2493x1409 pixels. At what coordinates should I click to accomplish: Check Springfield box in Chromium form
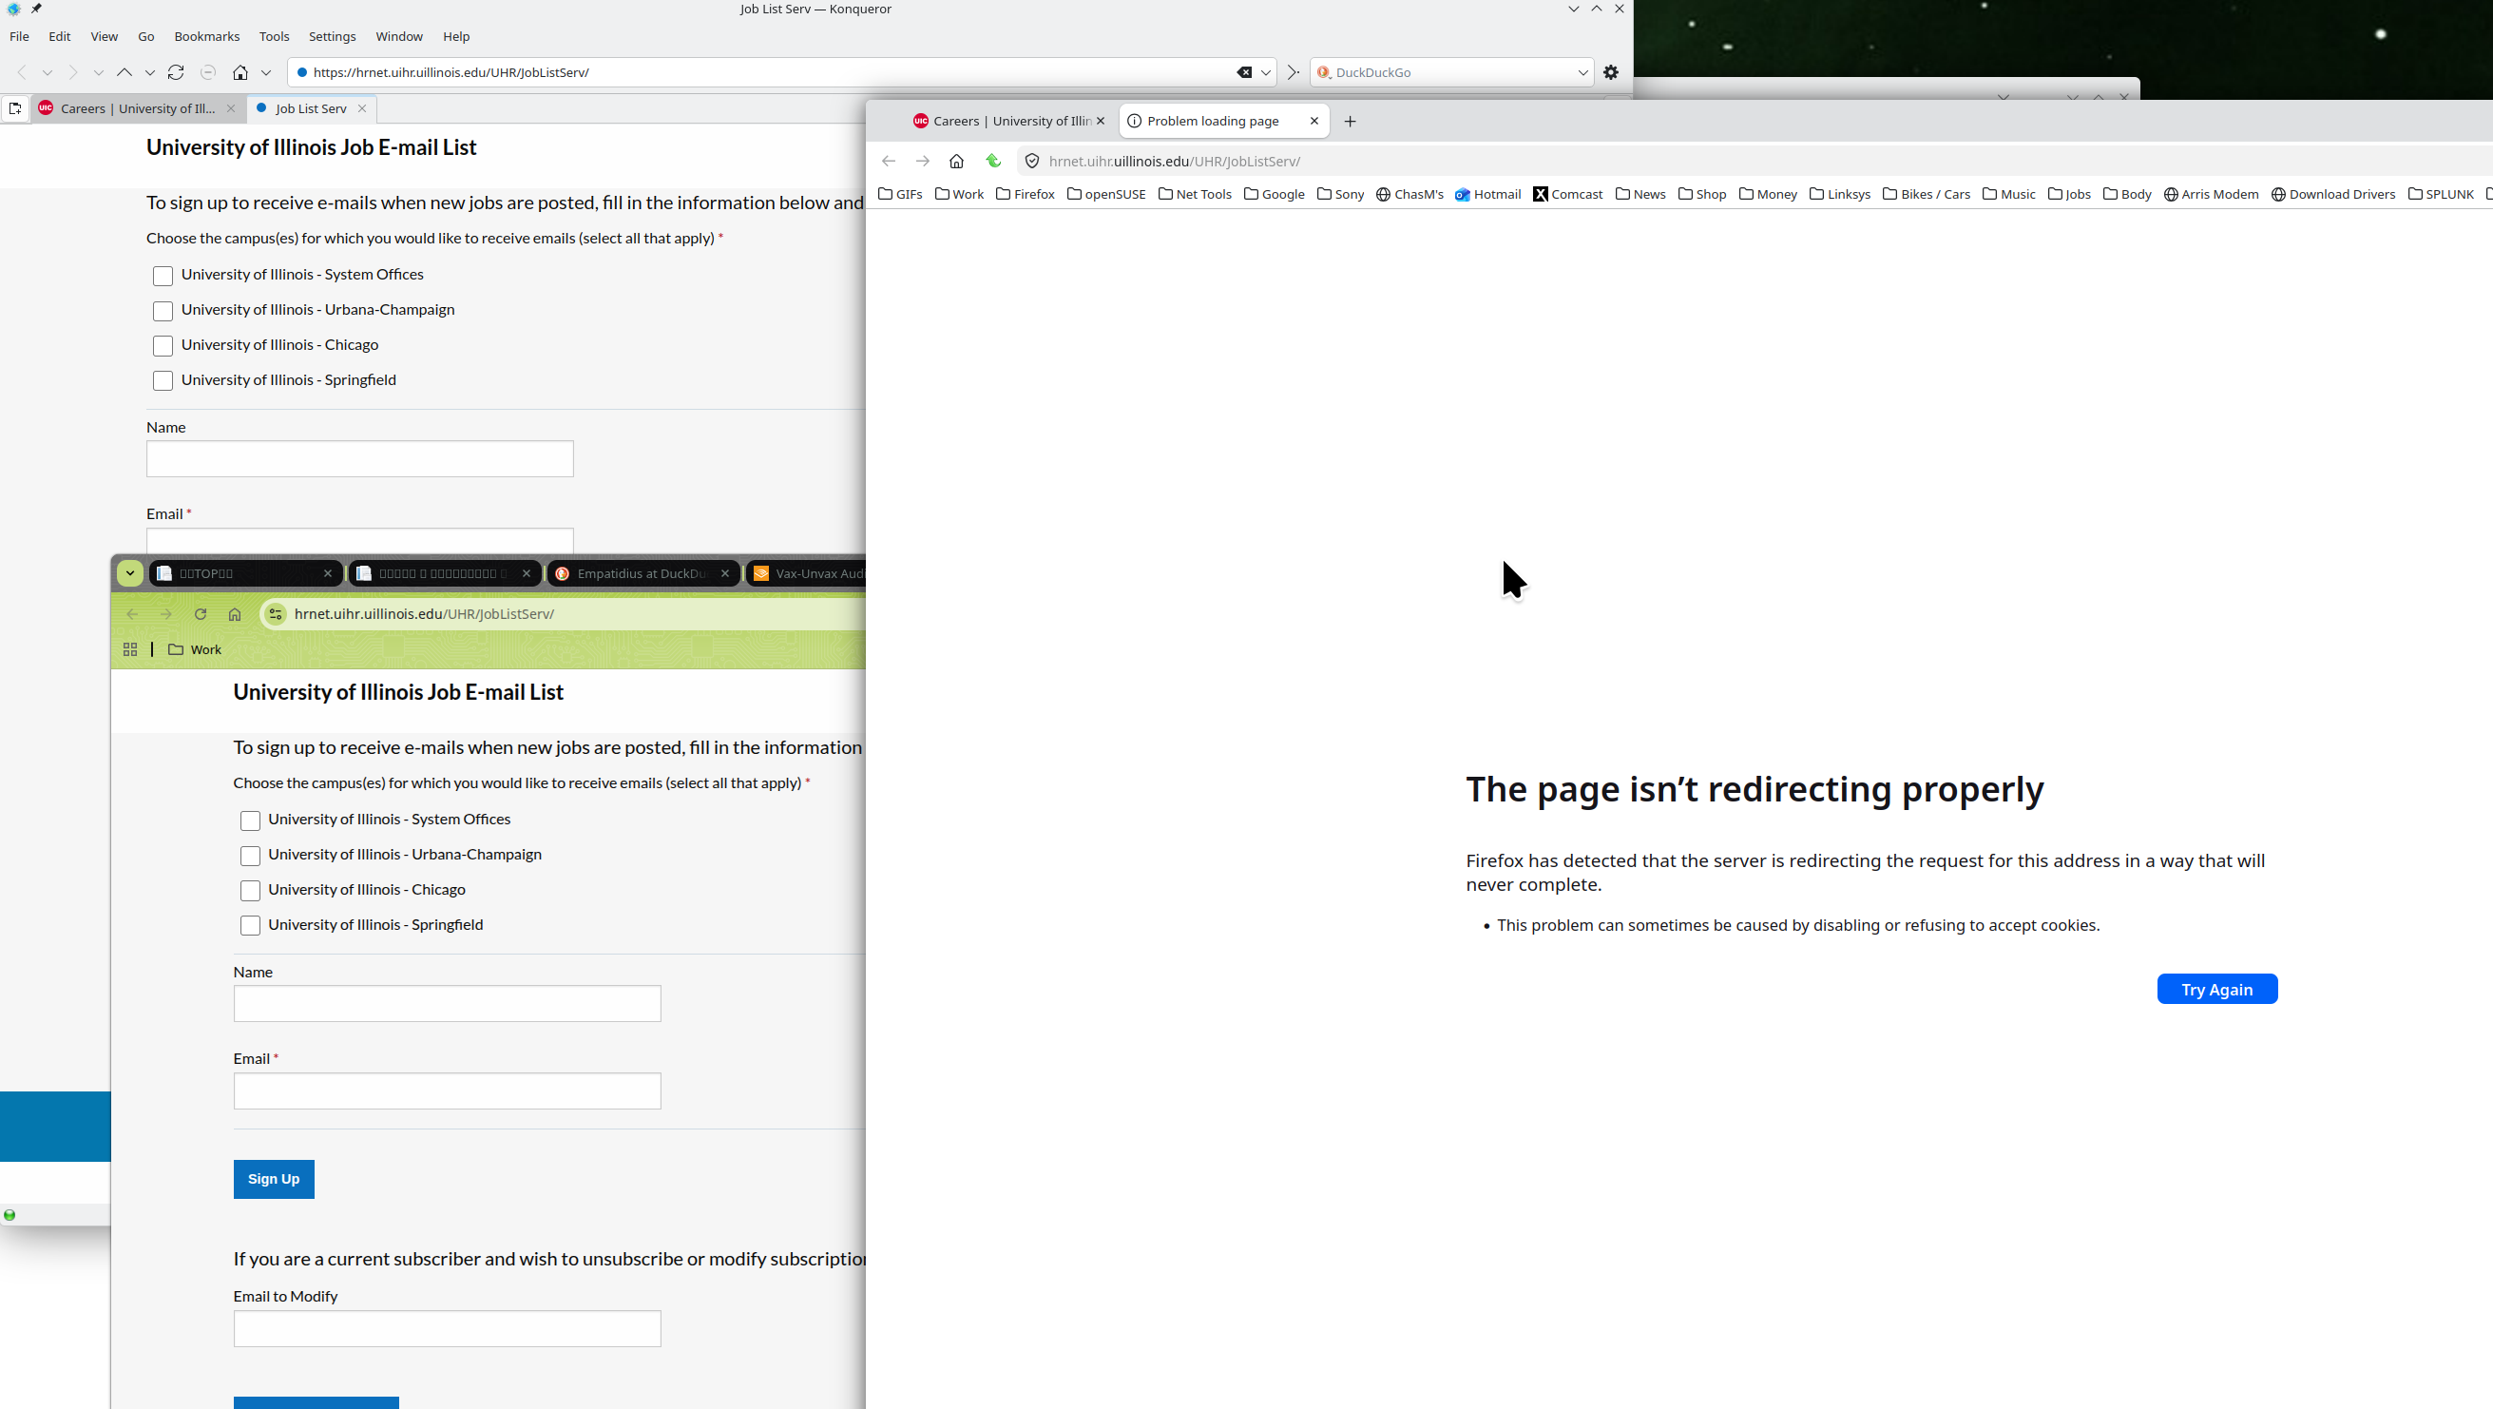click(250, 926)
